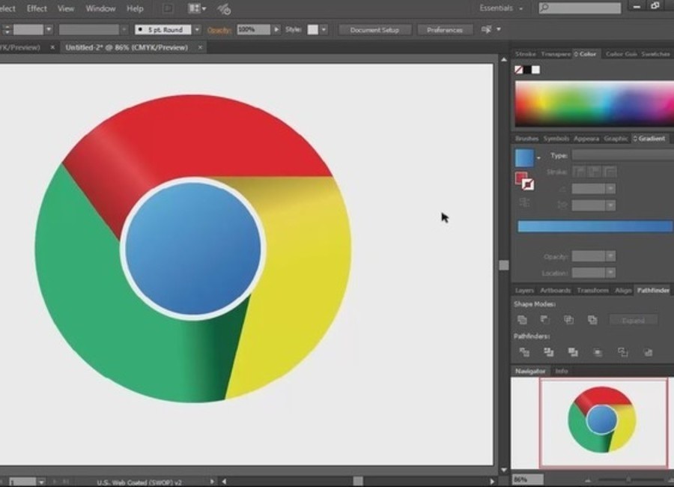Open the gradient swatch preset dropdown arrow

538,158
